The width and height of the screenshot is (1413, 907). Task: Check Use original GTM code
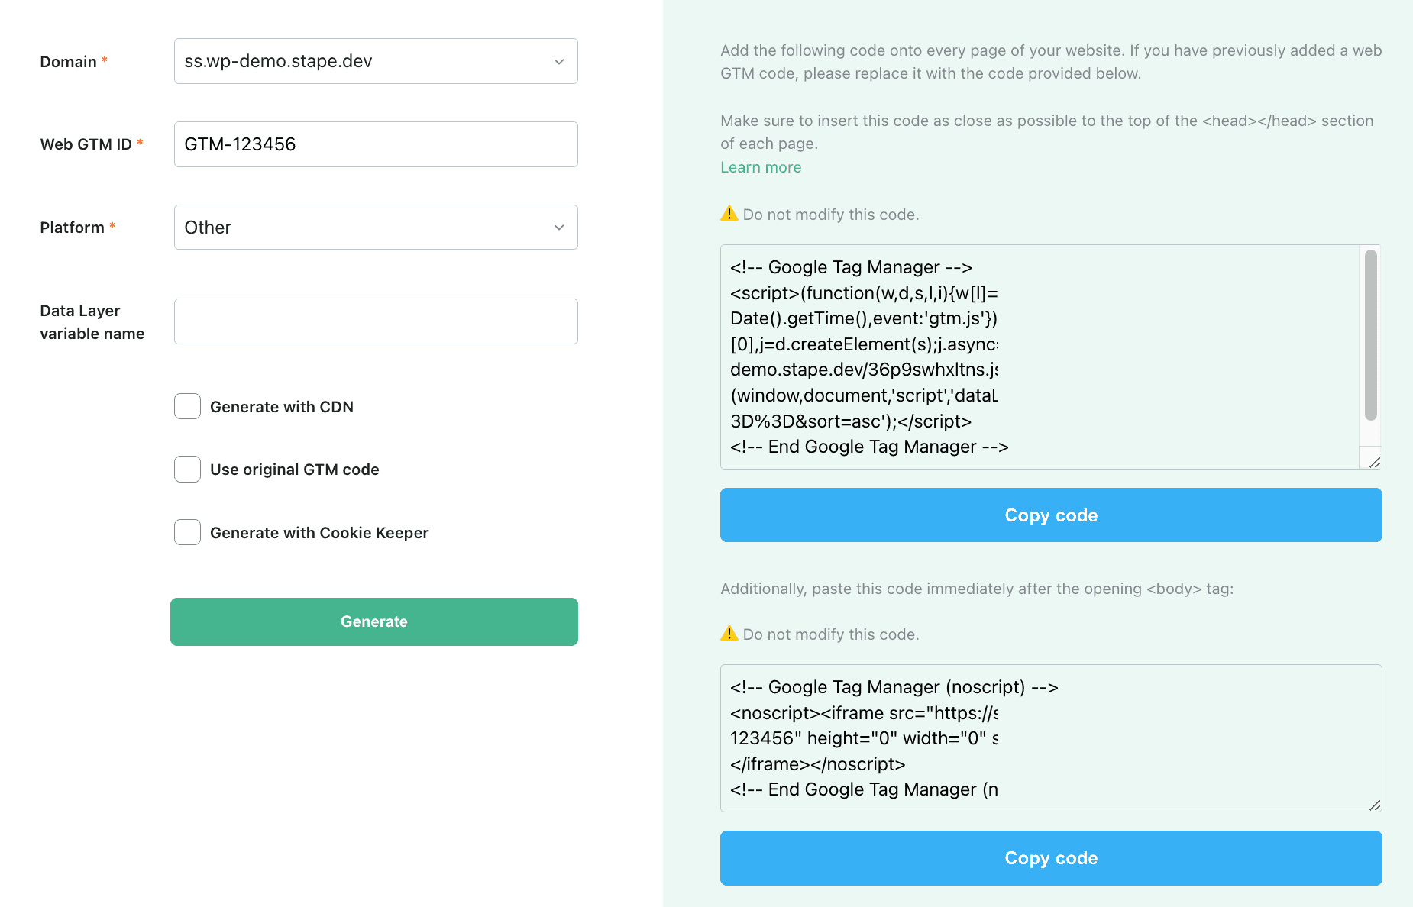tap(187, 469)
